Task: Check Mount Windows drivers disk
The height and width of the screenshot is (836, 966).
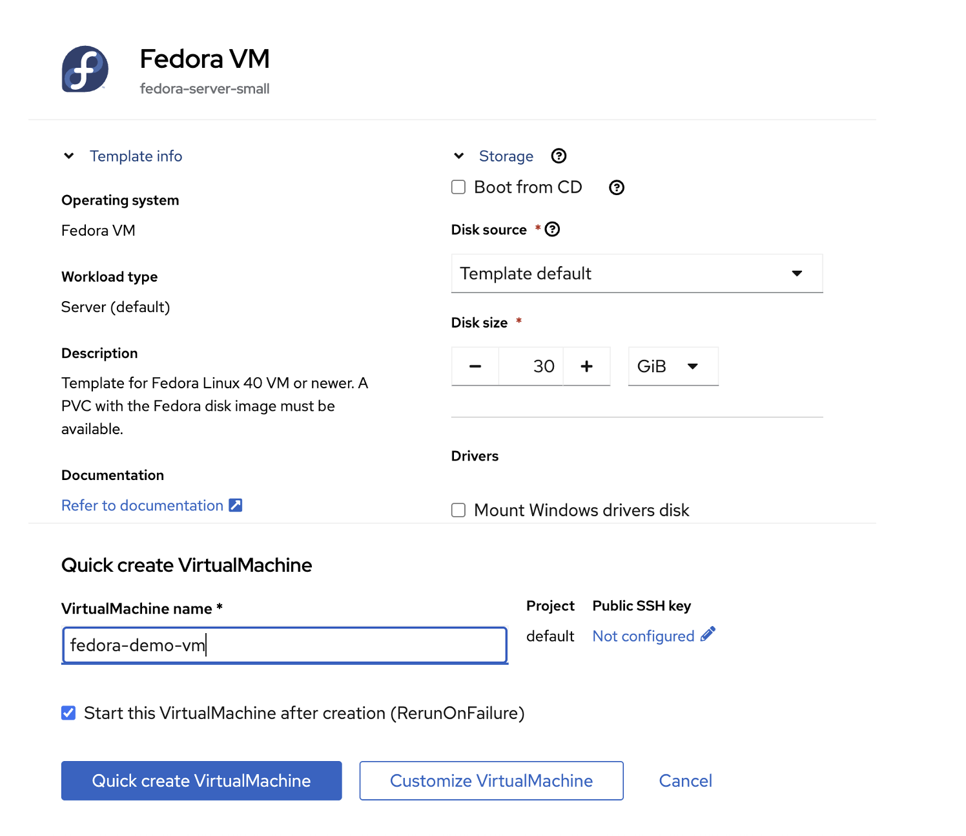Action: tap(458, 510)
